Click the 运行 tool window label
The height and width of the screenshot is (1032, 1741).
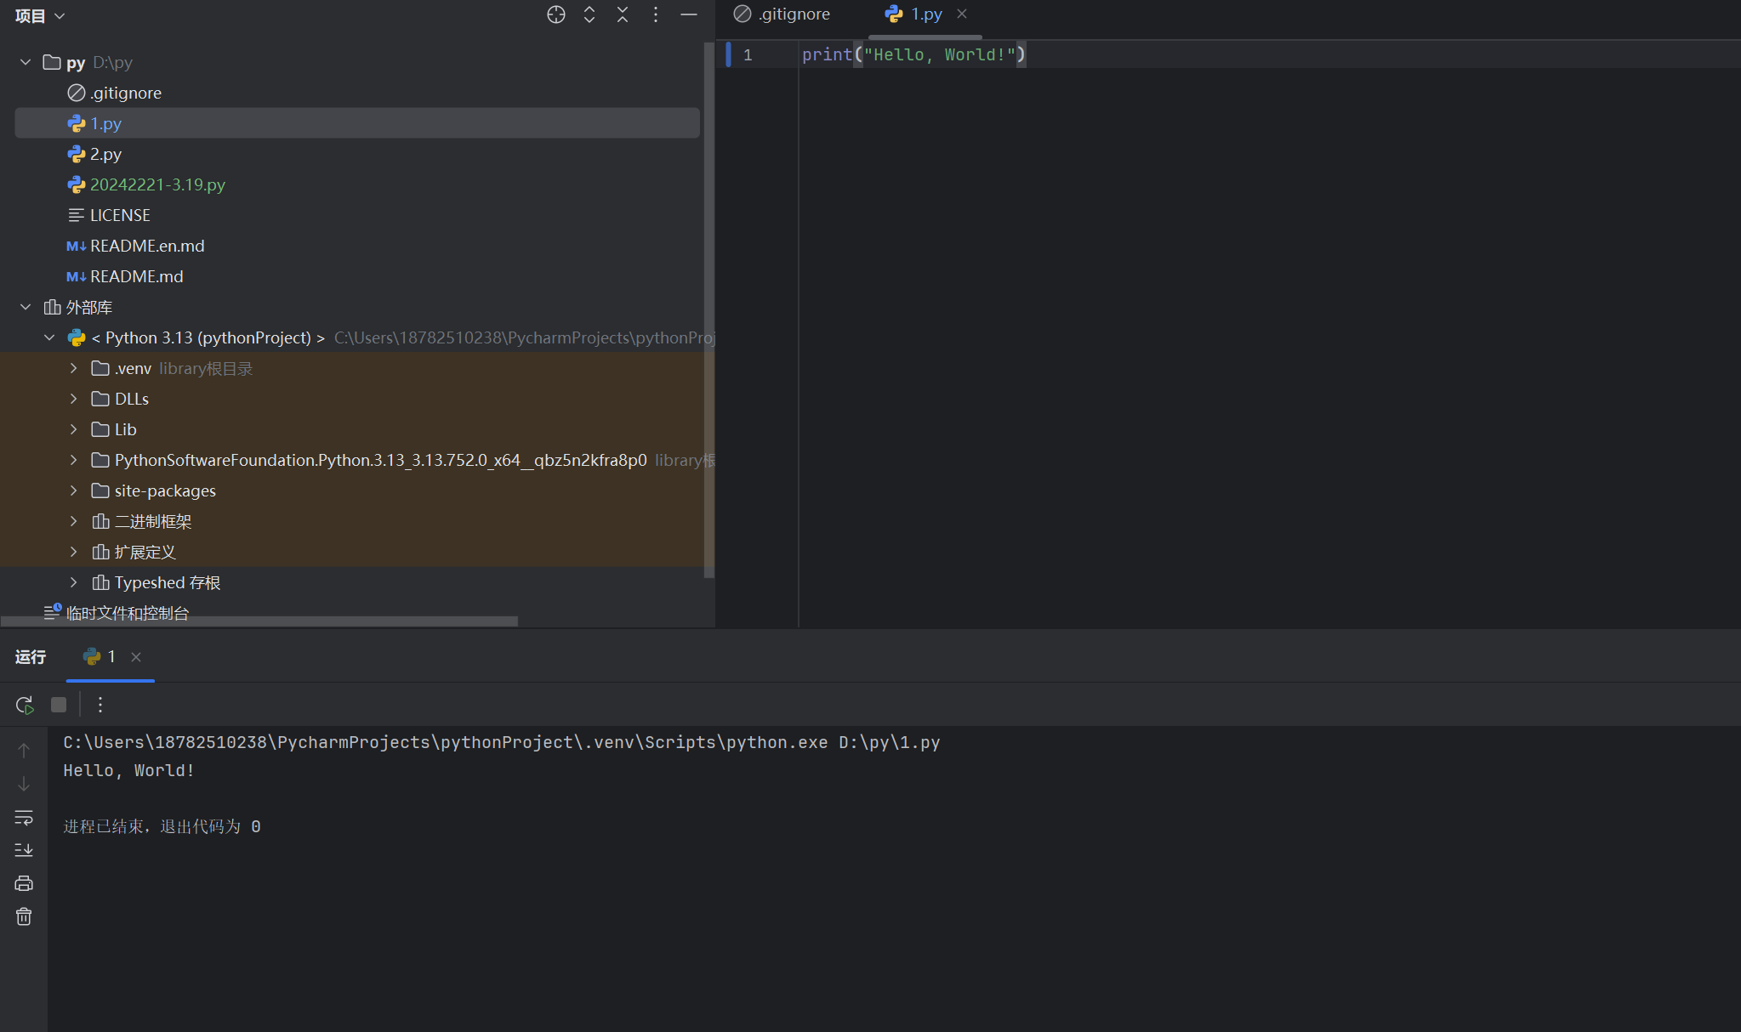[31, 656]
